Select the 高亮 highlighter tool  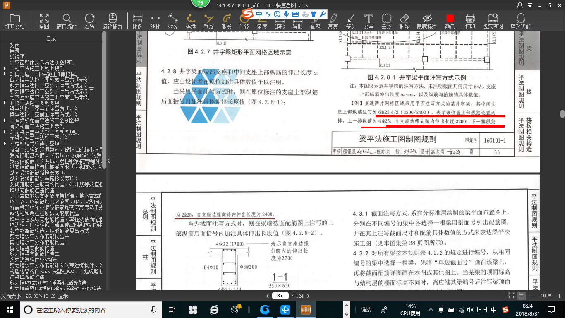click(333, 21)
